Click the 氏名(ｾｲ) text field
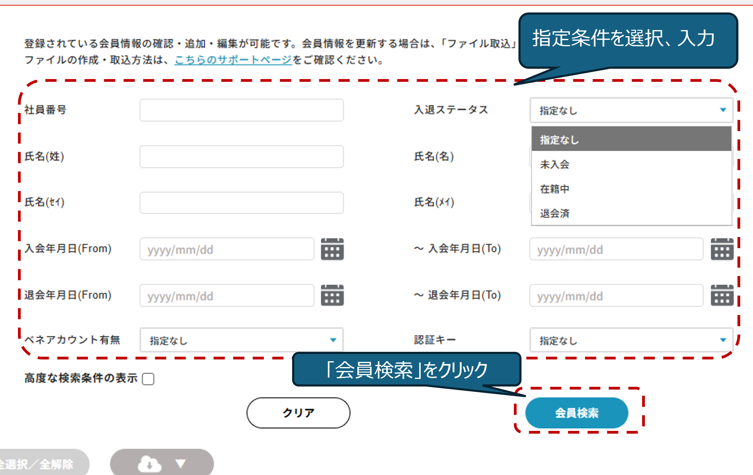Screen dimensions: 753x475 pyautogui.click(x=242, y=203)
